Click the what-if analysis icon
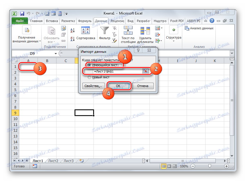 pyautogui.click(x=157, y=41)
